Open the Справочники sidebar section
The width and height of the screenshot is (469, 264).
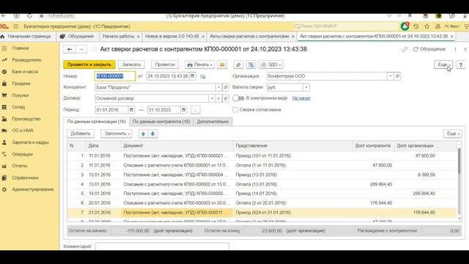coord(25,177)
